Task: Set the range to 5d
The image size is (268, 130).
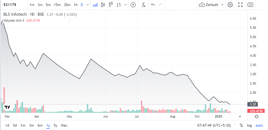Action: click(x=15, y=126)
